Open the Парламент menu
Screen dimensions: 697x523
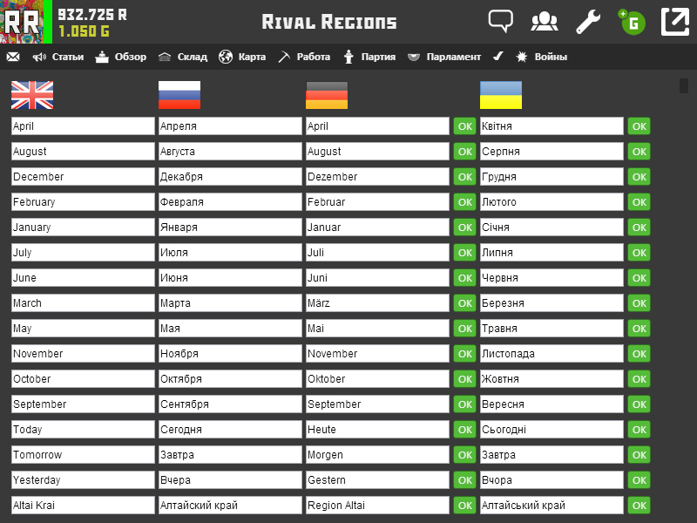(x=444, y=57)
